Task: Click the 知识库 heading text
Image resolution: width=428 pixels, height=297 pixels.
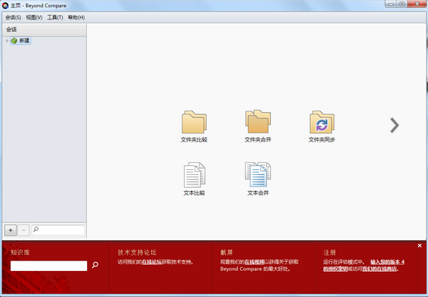Action: click(20, 252)
